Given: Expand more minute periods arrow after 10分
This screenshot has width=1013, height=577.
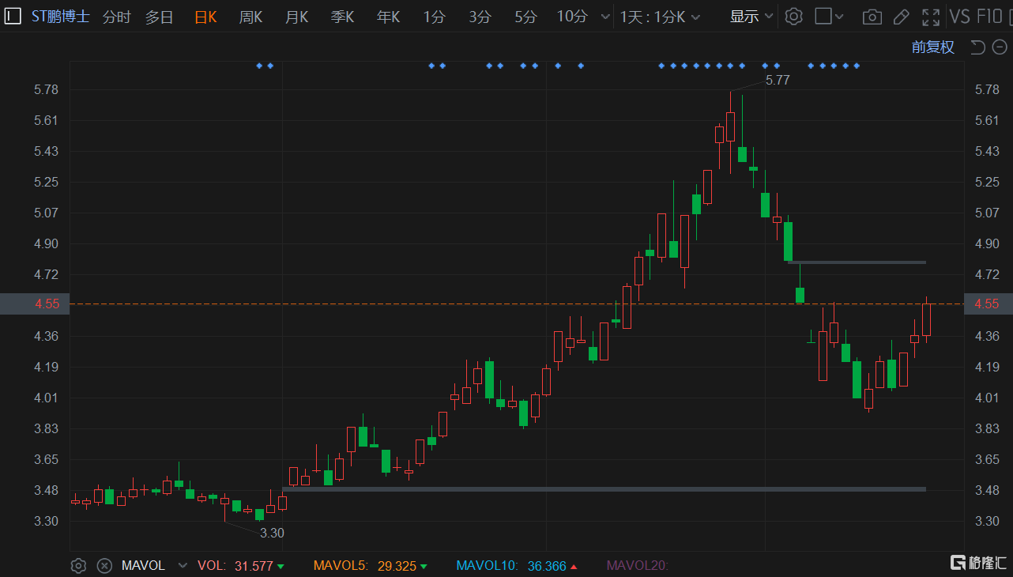Looking at the screenshot, I should pyautogui.click(x=605, y=17).
